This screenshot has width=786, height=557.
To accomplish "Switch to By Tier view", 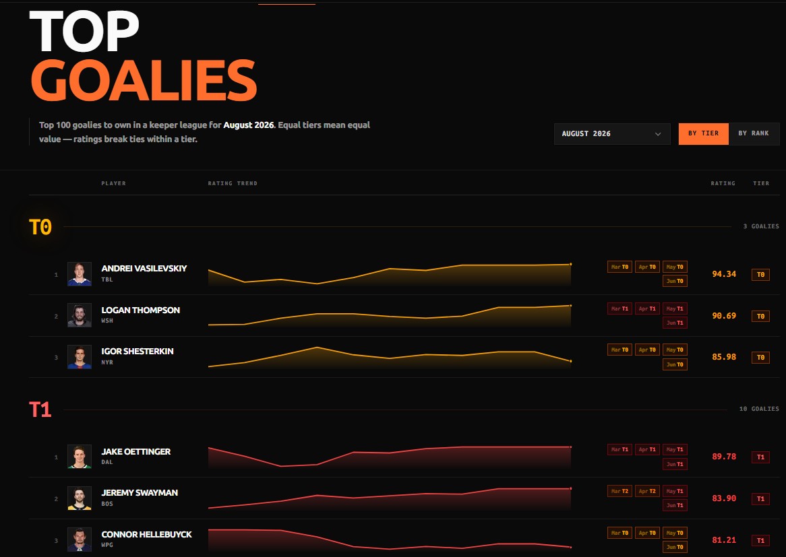I will [x=703, y=134].
